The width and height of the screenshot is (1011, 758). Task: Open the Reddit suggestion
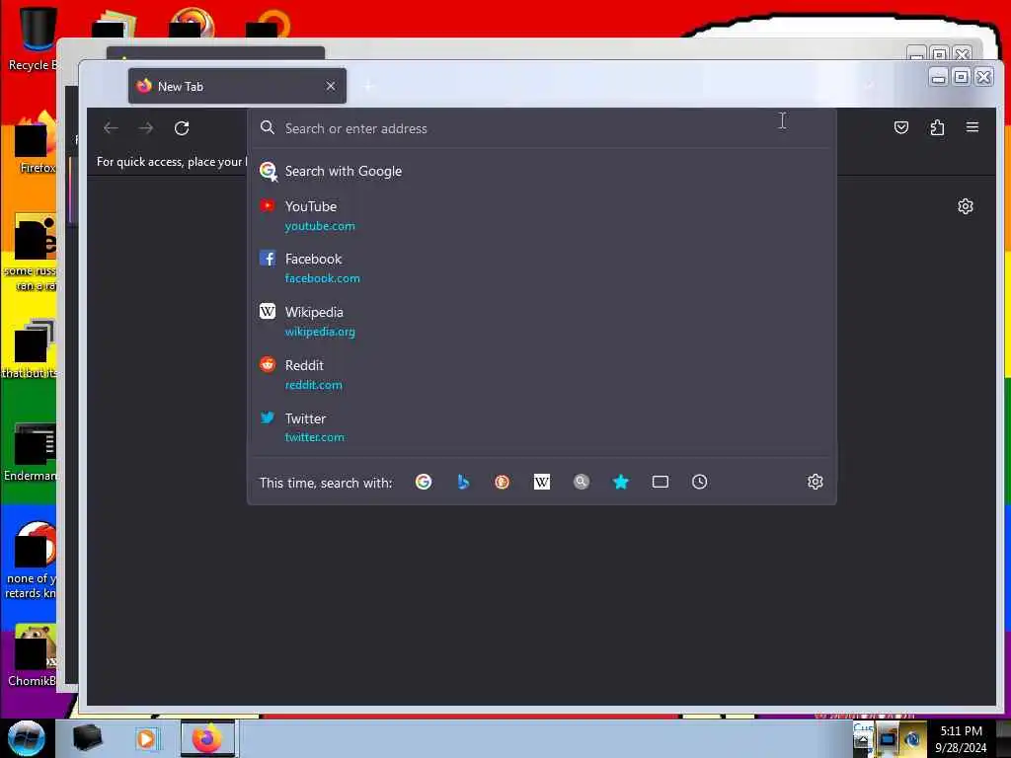pos(542,374)
